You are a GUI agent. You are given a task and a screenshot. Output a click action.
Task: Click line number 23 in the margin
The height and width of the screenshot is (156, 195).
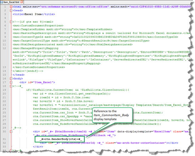[4, 105]
